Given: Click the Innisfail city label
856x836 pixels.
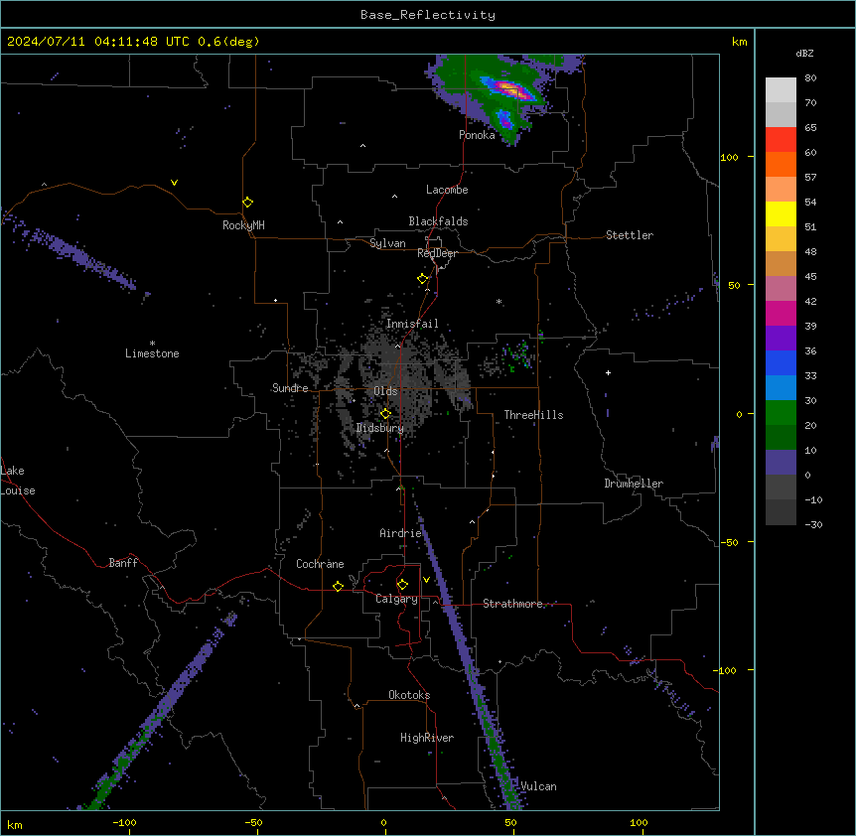Looking at the screenshot, I should click(x=412, y=324).
